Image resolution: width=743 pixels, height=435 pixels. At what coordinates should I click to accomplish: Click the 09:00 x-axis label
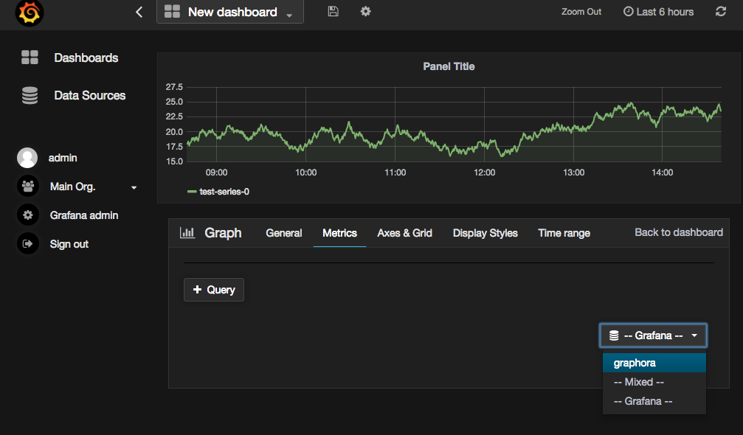[x=216, y=173]
